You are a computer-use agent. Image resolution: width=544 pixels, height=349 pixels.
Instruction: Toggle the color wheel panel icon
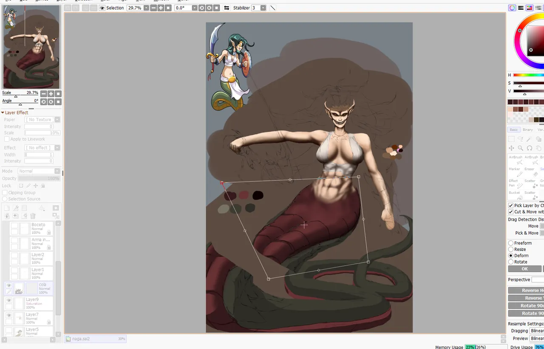[x=512, y=8]
